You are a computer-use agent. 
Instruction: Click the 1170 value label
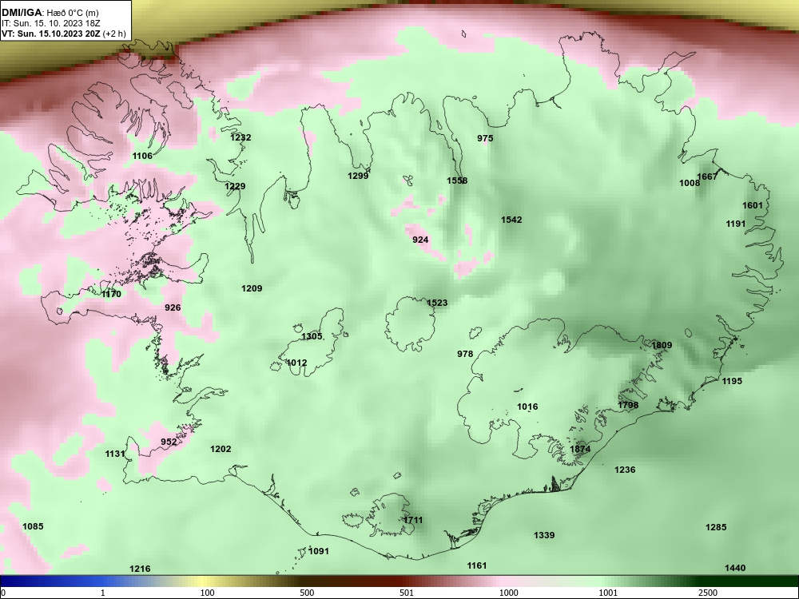pos(112,295)
